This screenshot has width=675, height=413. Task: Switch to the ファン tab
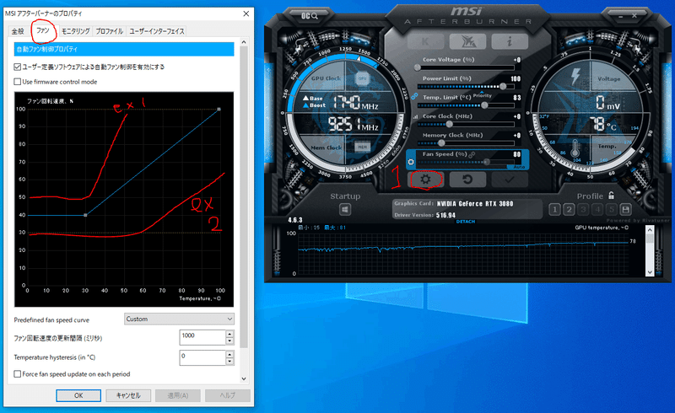43,30
